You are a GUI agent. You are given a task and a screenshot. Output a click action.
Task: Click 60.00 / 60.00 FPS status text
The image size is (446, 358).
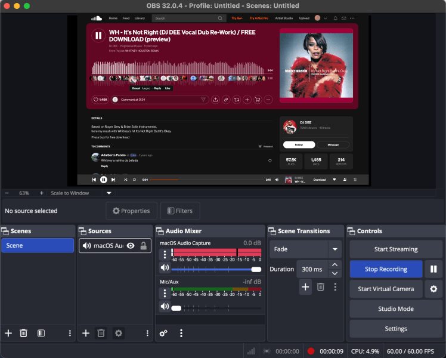410,351
